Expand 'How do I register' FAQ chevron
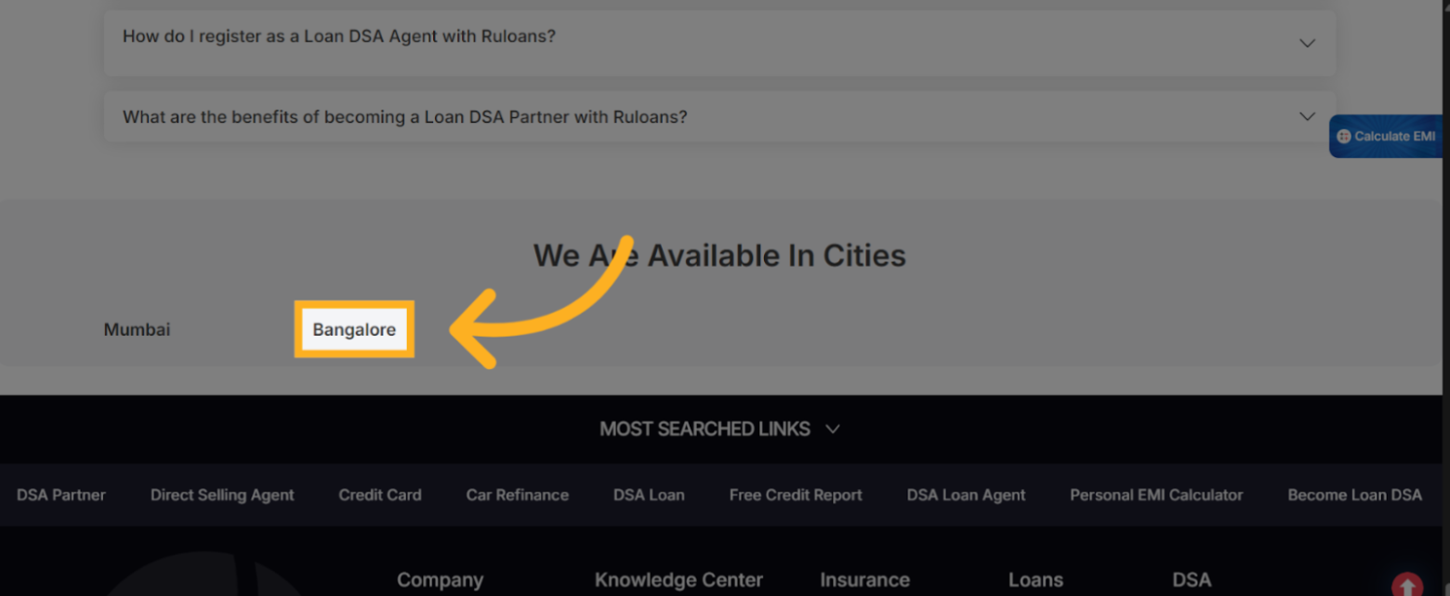Screen dimensions: 1450x596 pos(1307,43)
